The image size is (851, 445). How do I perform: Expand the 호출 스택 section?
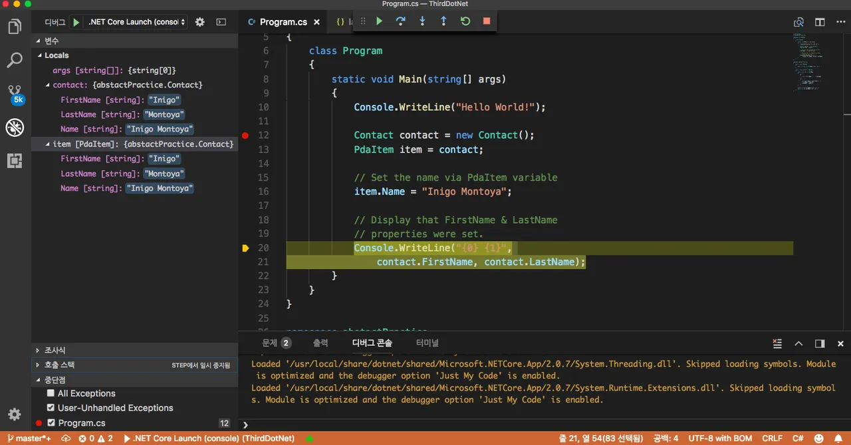coord(135,365)
